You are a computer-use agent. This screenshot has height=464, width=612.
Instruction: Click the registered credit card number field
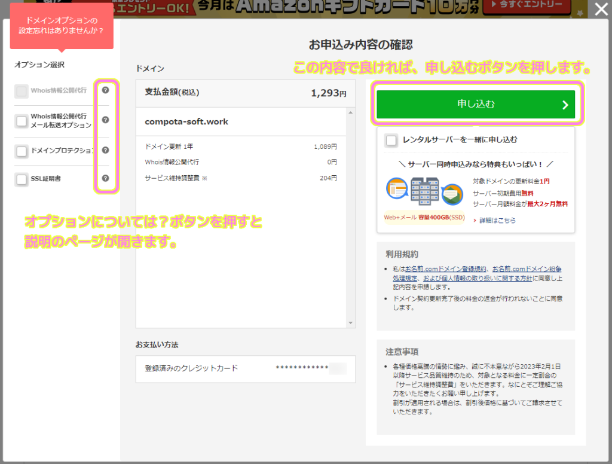(311, 368)
